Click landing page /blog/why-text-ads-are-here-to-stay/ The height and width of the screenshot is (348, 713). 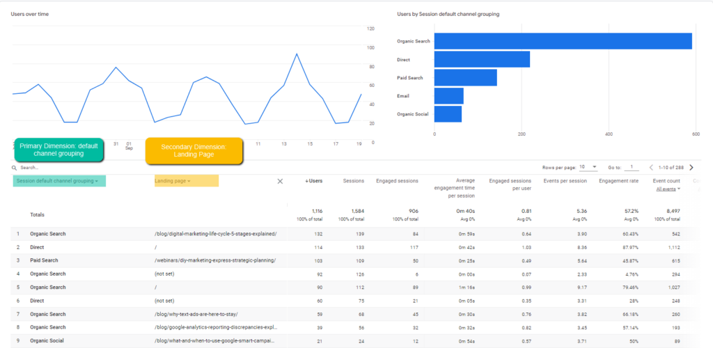(x=196, y=315)
